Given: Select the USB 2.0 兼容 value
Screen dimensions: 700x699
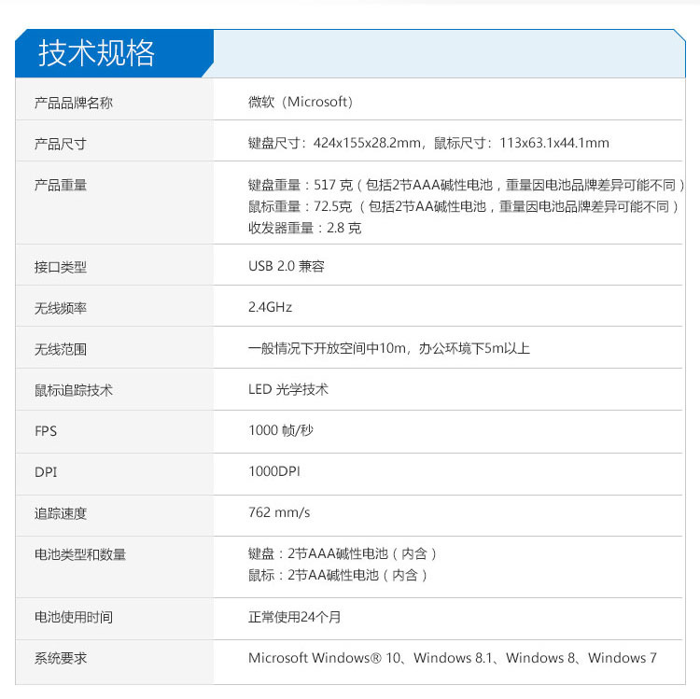Looking at the screenshot, I should point(287,266).
